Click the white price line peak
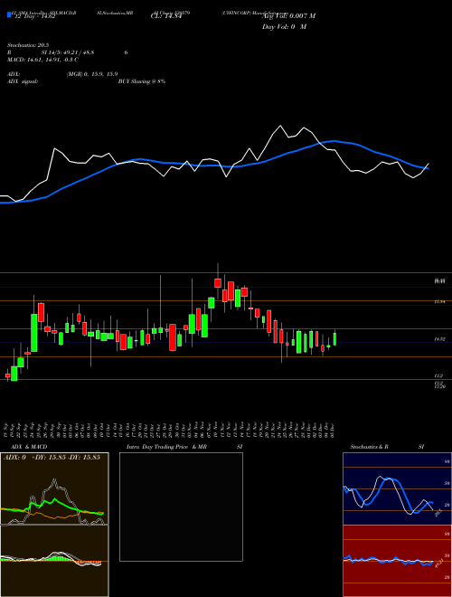 coord(280,126)
